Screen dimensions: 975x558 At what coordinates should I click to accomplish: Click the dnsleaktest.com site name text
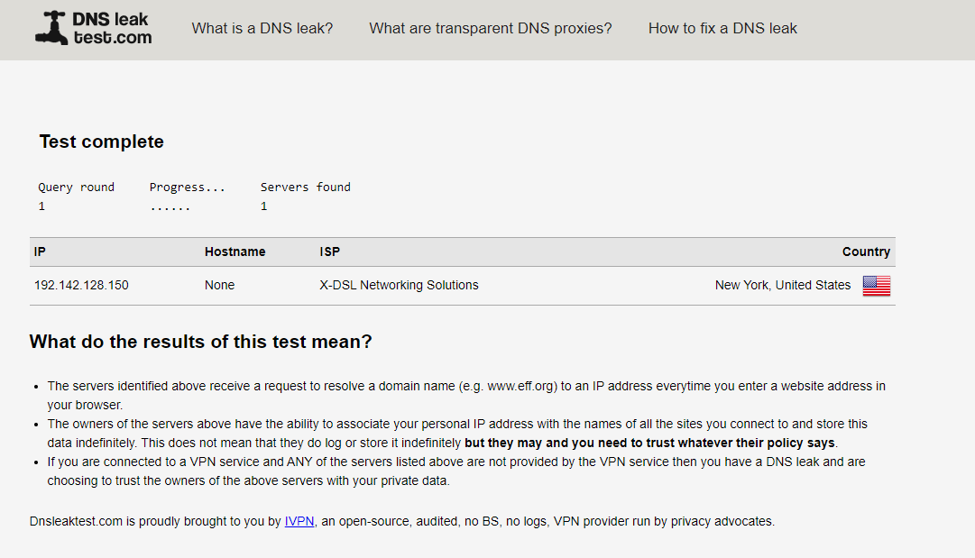pyautogui.click(x=112, y=28)
